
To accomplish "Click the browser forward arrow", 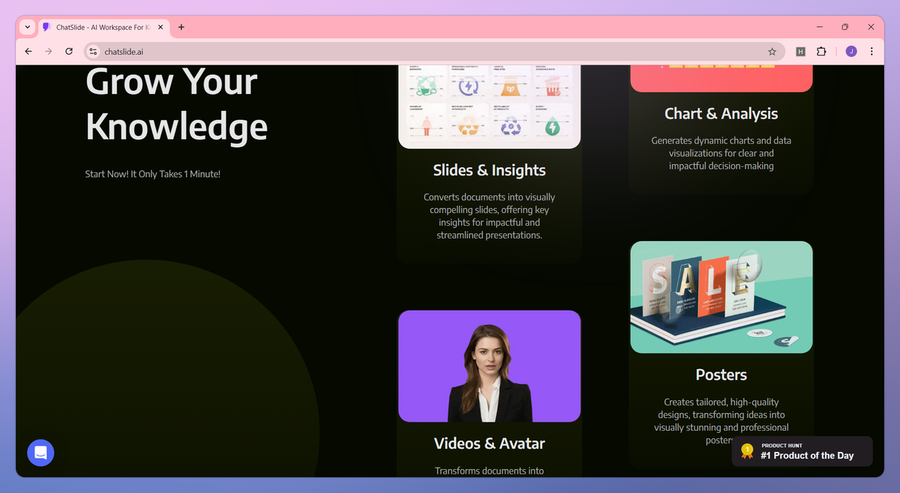I will [49, 52].
